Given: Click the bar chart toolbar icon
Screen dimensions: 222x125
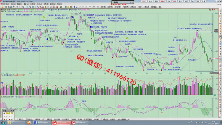Looking at the screenshot, I should (x=51, y=7).
